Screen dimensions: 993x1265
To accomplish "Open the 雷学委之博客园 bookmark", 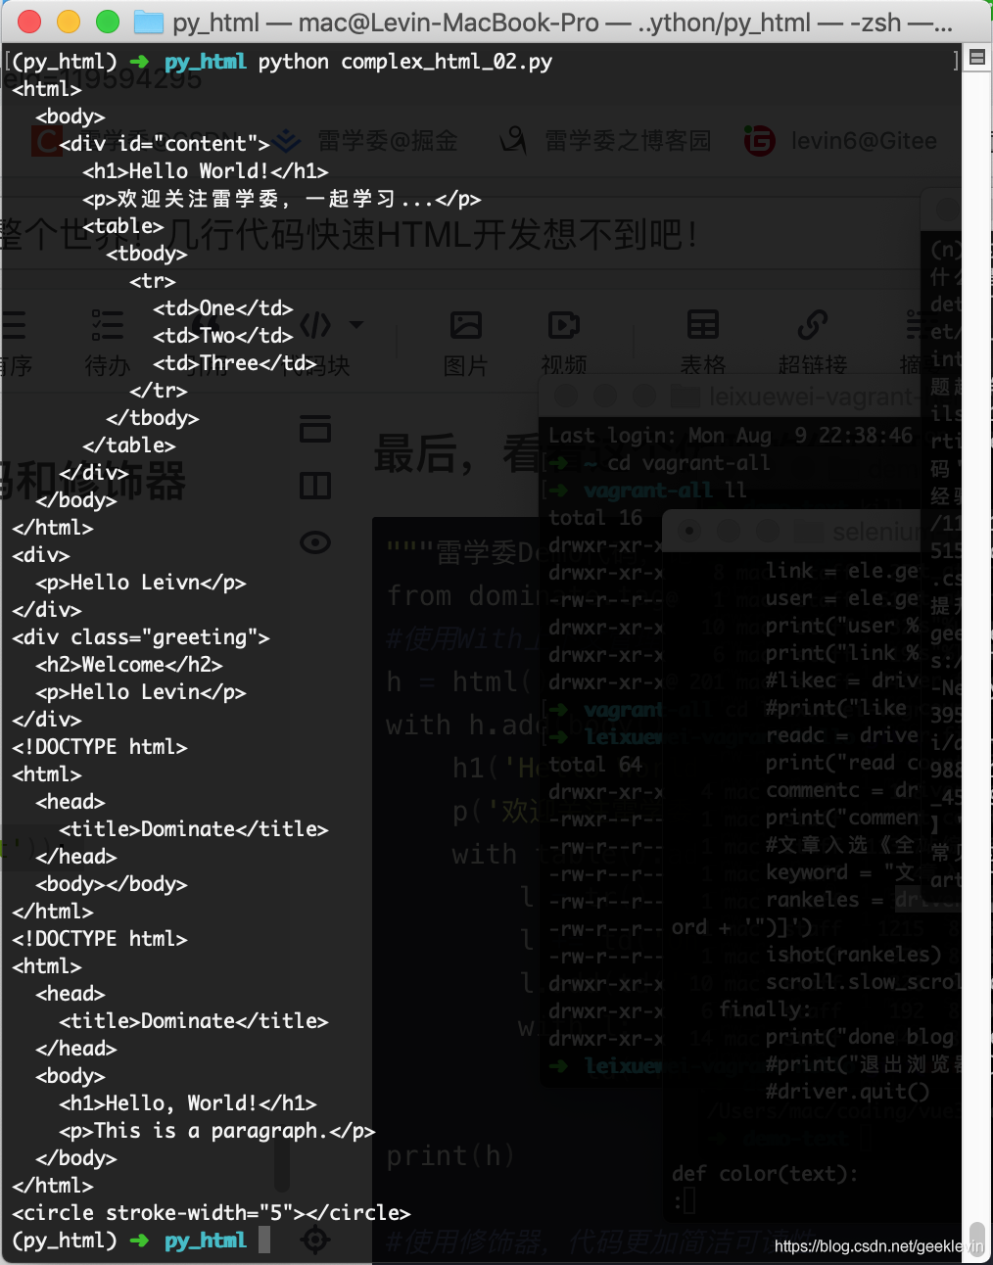I will tap(606, 141).
